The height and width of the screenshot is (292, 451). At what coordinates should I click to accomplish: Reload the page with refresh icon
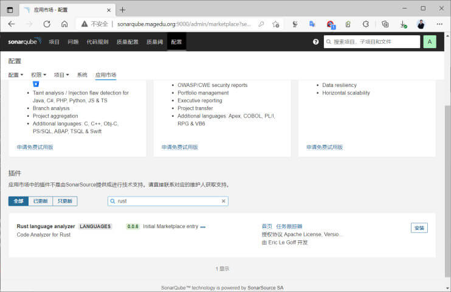point(47,24)
